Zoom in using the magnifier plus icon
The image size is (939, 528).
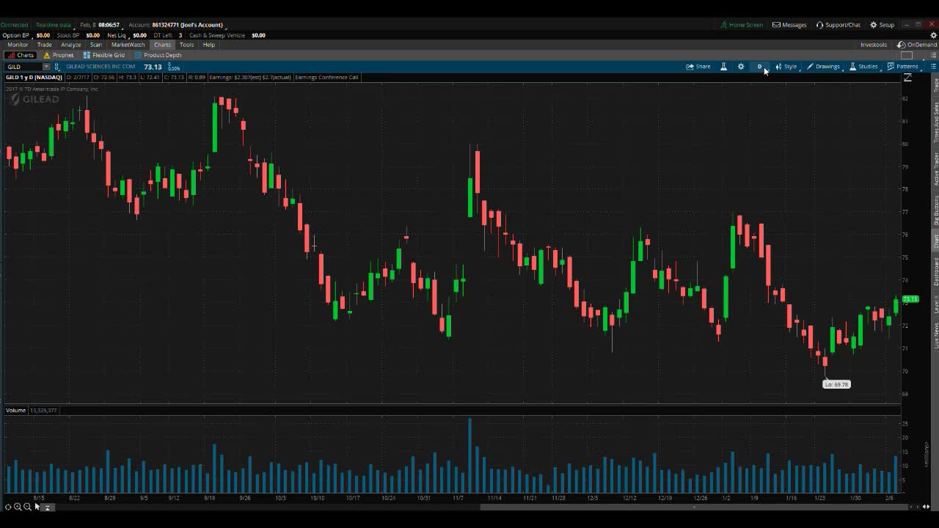(x=18, y=507)
